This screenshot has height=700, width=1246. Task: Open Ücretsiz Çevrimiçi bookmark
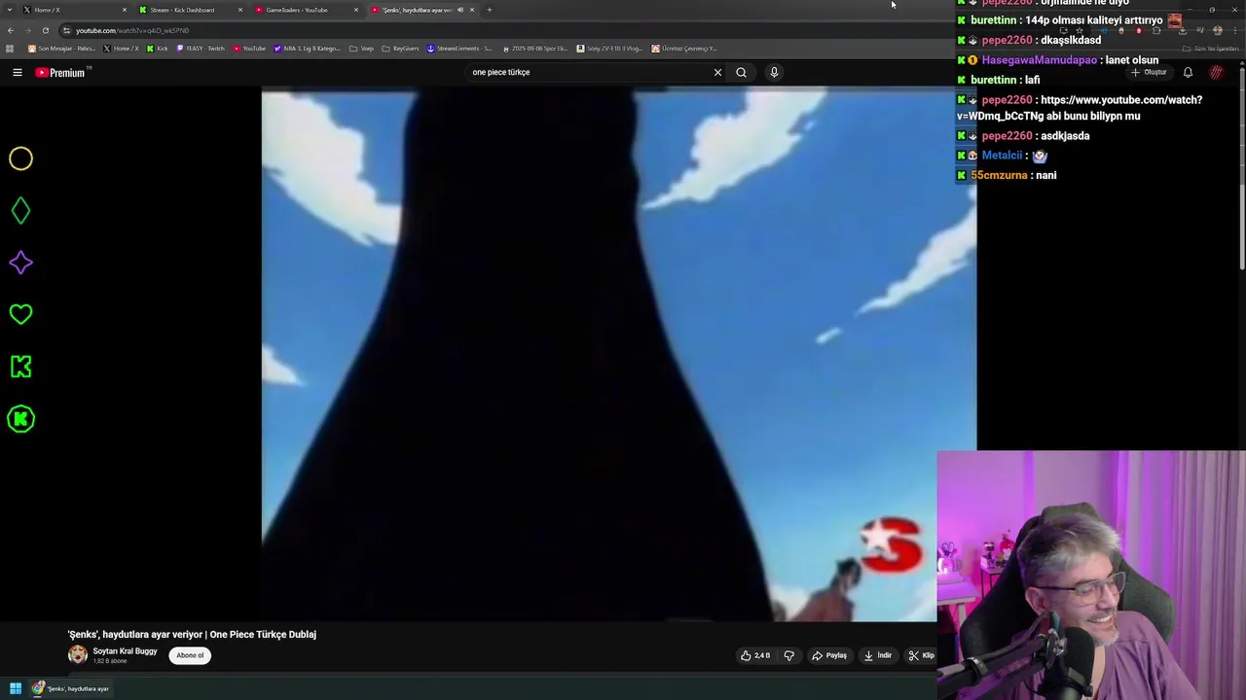[x=684, y=49]
